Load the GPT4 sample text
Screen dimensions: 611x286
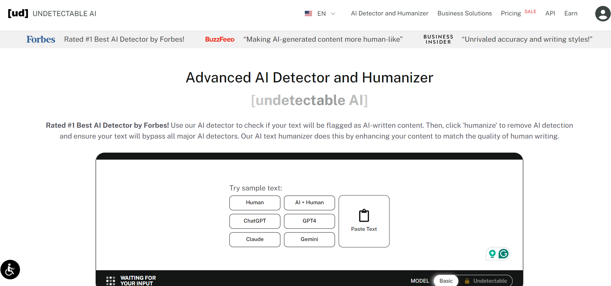coord(309,221)
